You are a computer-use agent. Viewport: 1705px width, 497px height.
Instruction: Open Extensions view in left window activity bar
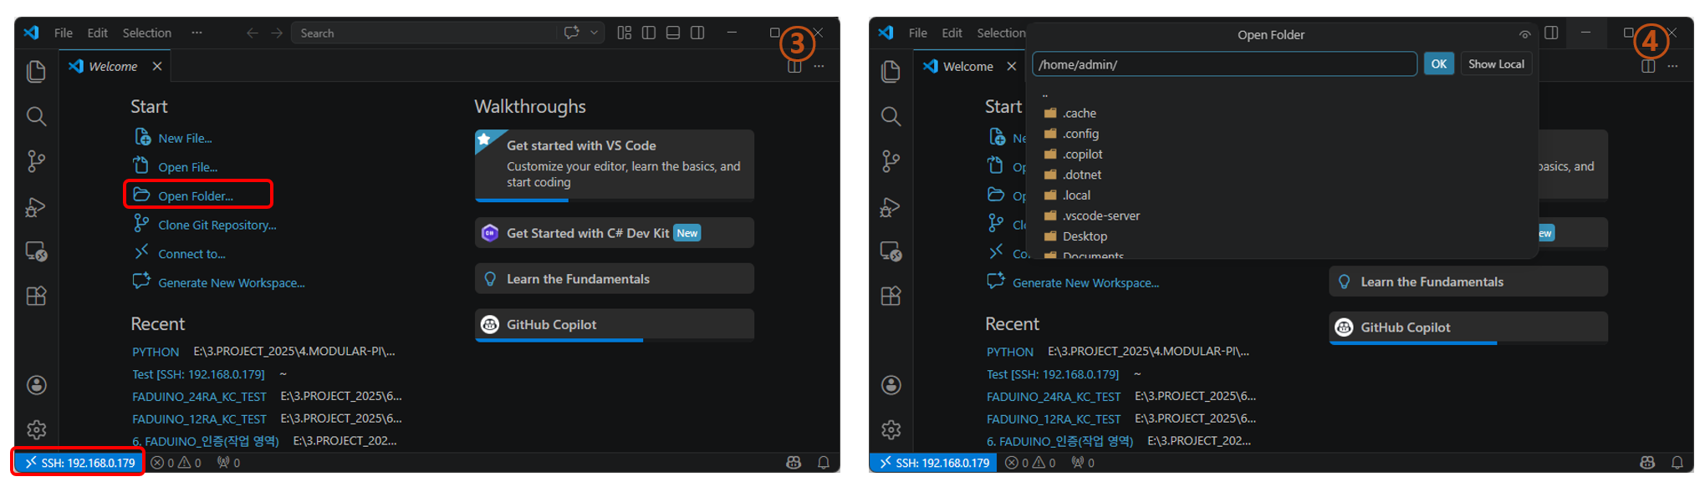pyautogui.click(x=36, y=297)
